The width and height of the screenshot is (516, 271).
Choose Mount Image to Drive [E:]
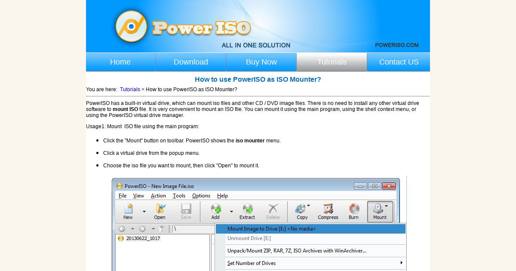tap(310, 229)
